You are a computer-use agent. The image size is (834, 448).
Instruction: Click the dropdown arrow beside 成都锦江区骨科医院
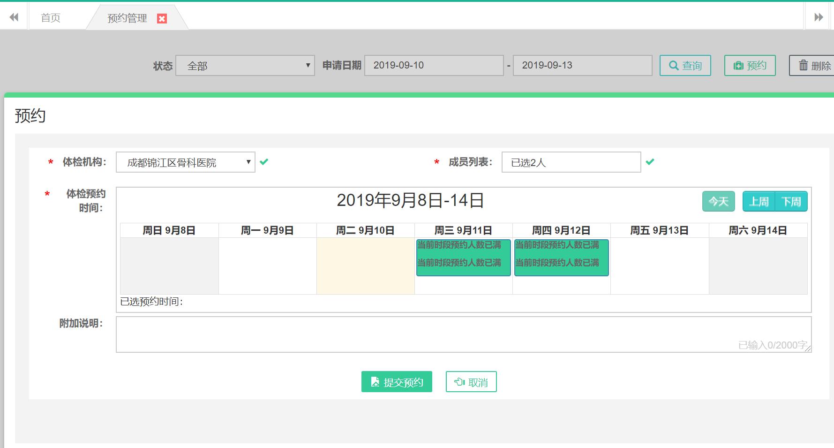click(248, 162)
